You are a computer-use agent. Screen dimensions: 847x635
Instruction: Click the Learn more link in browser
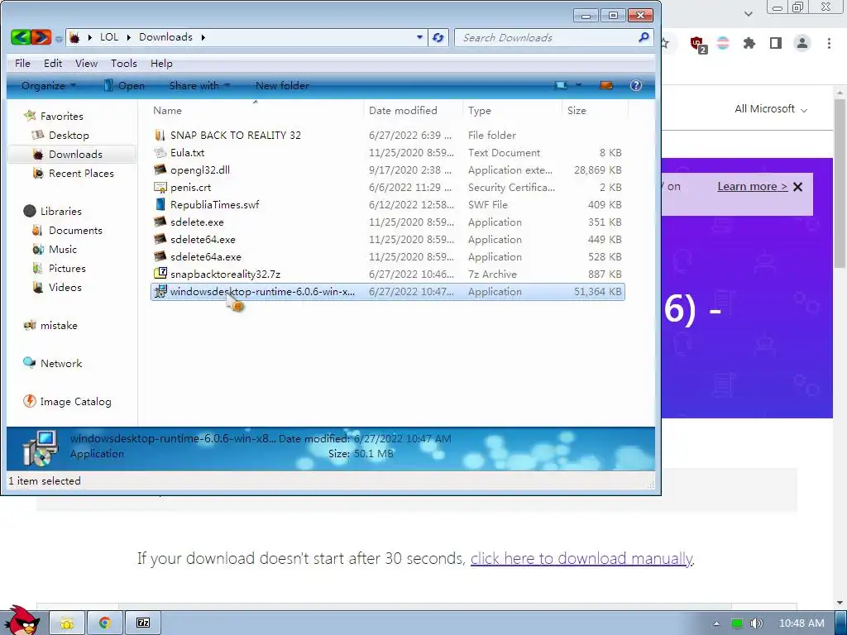753,186
